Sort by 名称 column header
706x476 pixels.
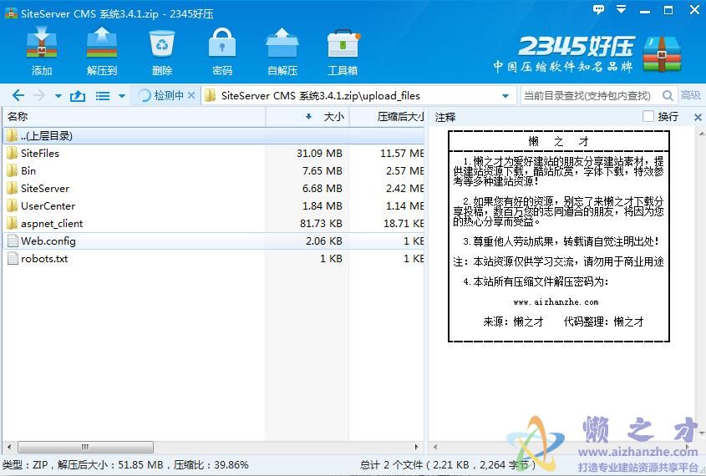[x=135, y=117]
